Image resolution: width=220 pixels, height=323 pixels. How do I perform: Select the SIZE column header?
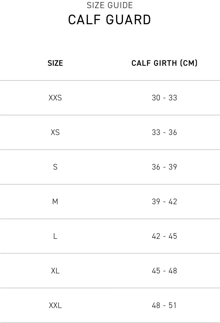(55, 63)
